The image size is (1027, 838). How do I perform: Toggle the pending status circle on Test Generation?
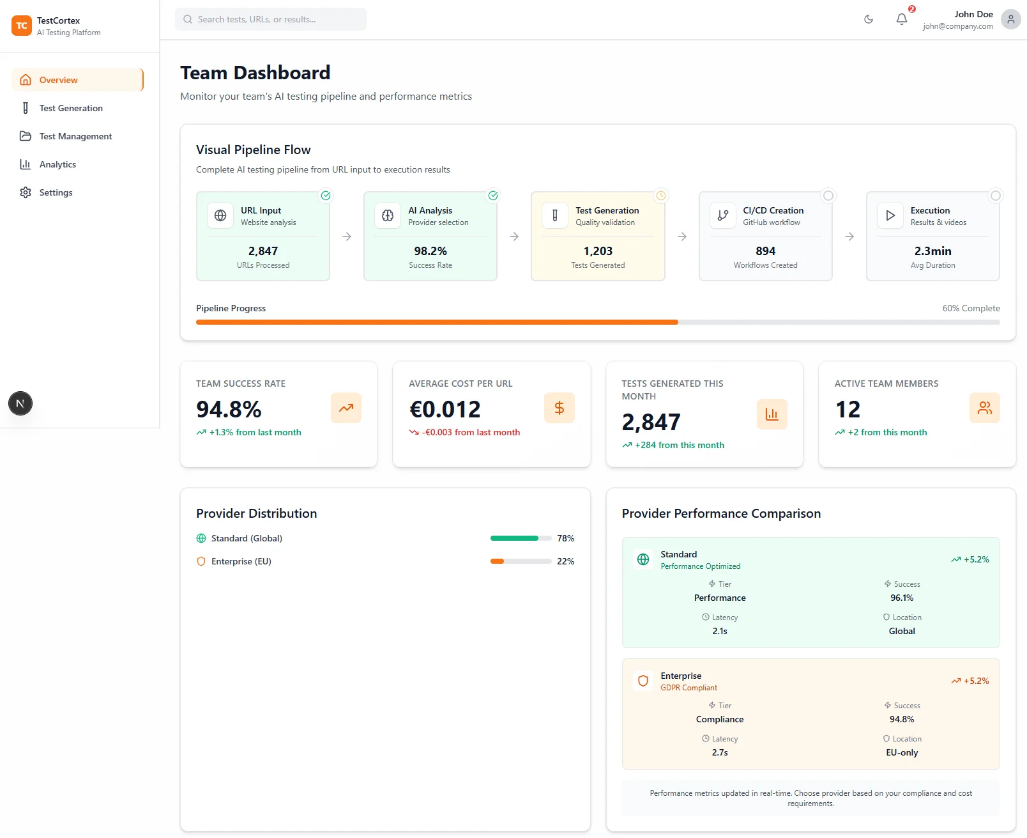point(661,196)
